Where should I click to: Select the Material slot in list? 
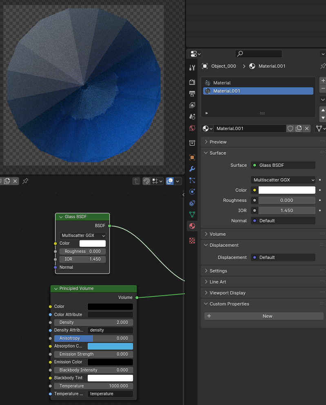point(258,83)
